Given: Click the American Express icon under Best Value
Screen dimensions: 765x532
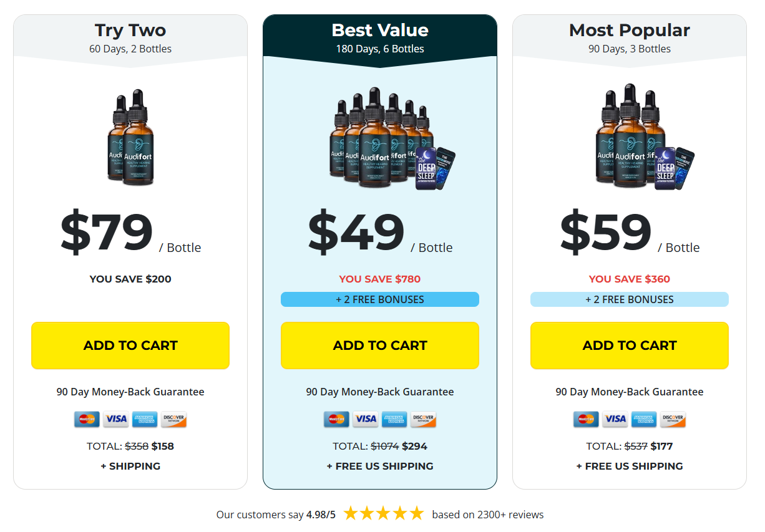Looking at the screenshot, I should 394,419.
